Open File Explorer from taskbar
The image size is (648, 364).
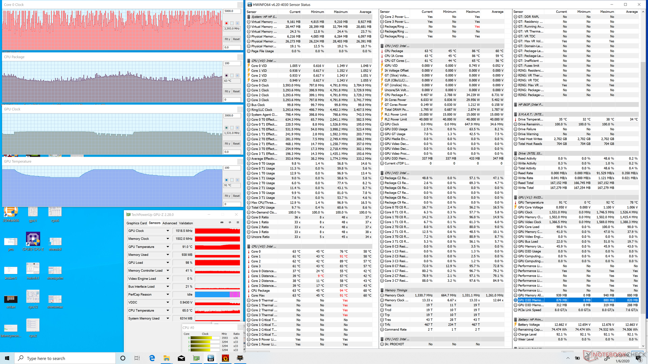tap(167, 358)
